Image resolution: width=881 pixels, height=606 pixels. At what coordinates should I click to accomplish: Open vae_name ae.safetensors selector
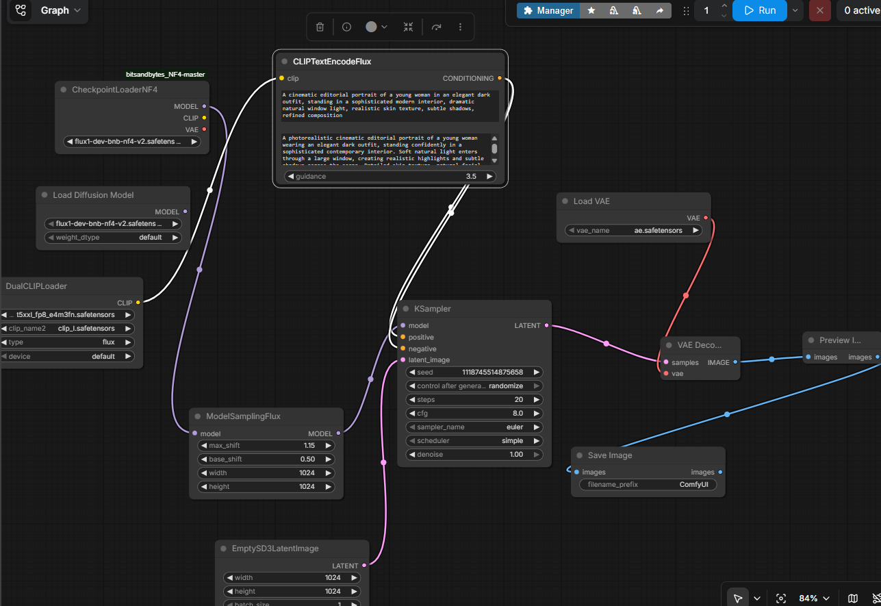click(634, 231)
